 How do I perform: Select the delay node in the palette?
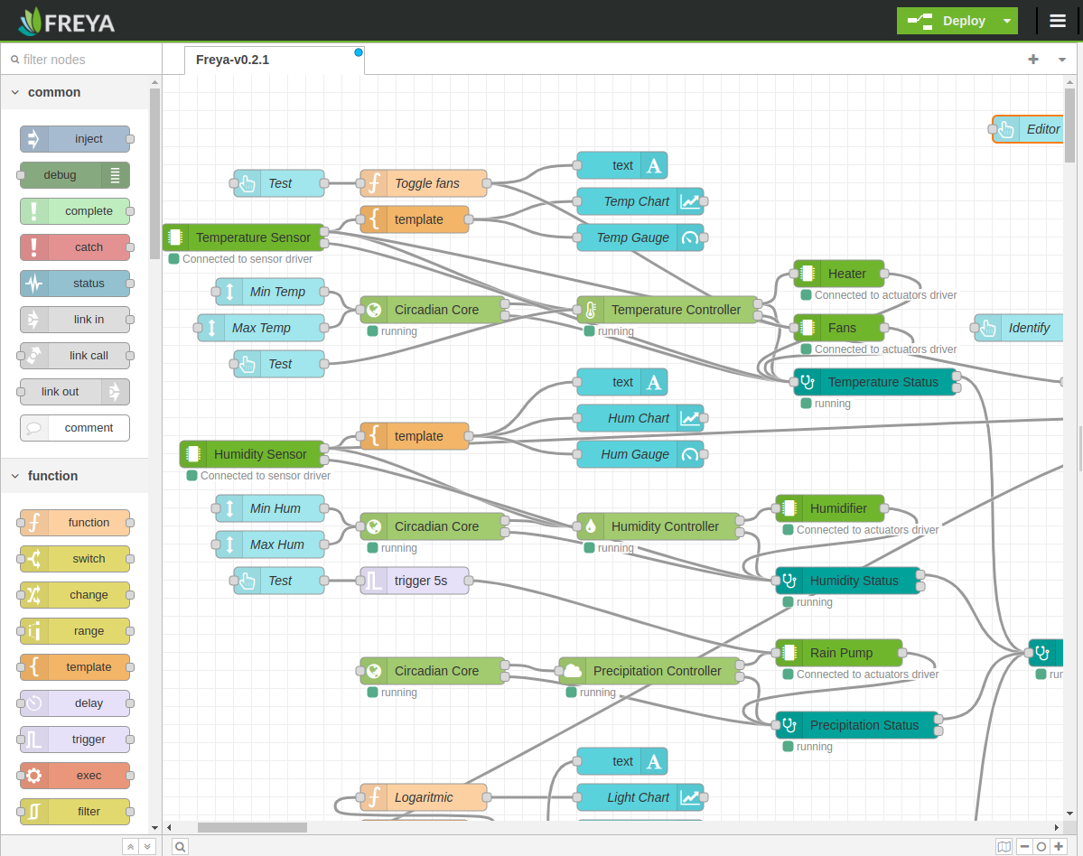tap(74, 702)
